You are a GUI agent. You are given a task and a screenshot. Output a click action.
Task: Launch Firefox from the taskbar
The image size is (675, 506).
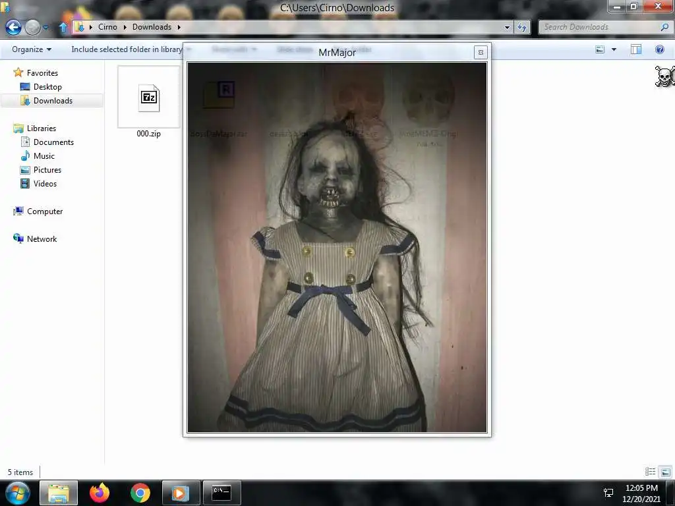pyautogui.click(x=100, y=493)
